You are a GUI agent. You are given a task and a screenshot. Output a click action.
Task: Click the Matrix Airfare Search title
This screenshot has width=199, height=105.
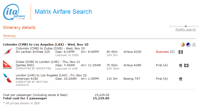coord(63,12)
